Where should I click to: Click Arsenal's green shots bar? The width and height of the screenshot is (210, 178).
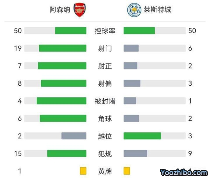point(63,48)
